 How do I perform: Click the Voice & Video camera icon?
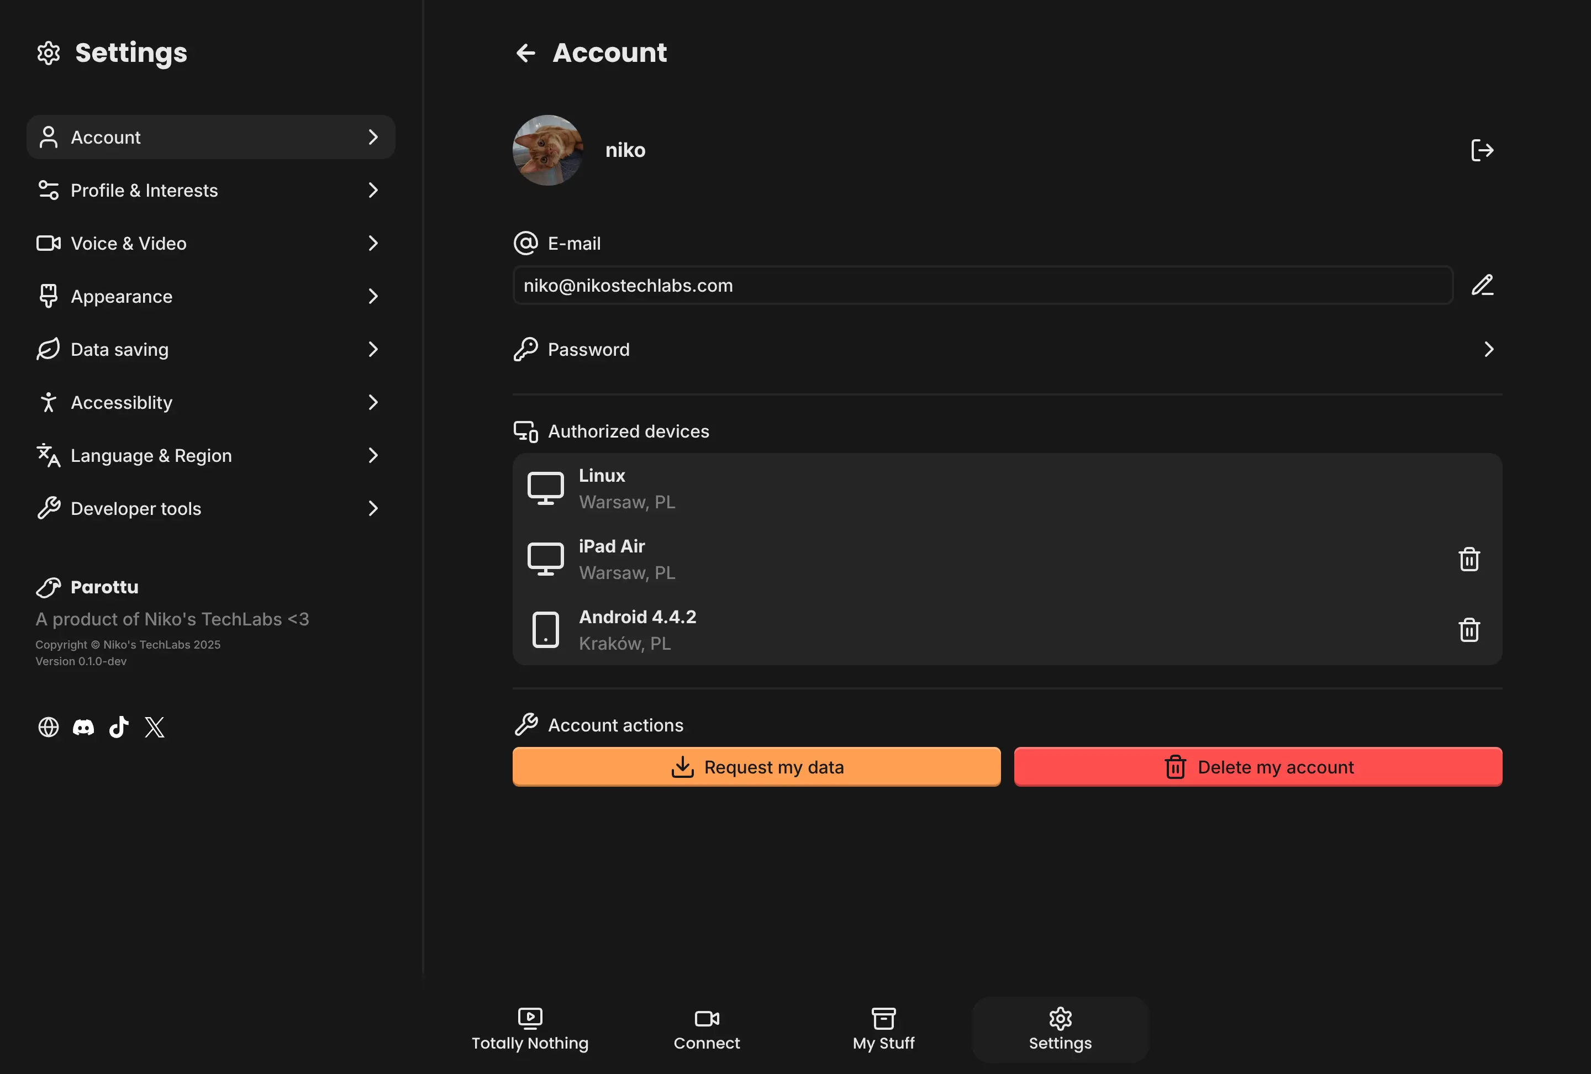point(49,243)
